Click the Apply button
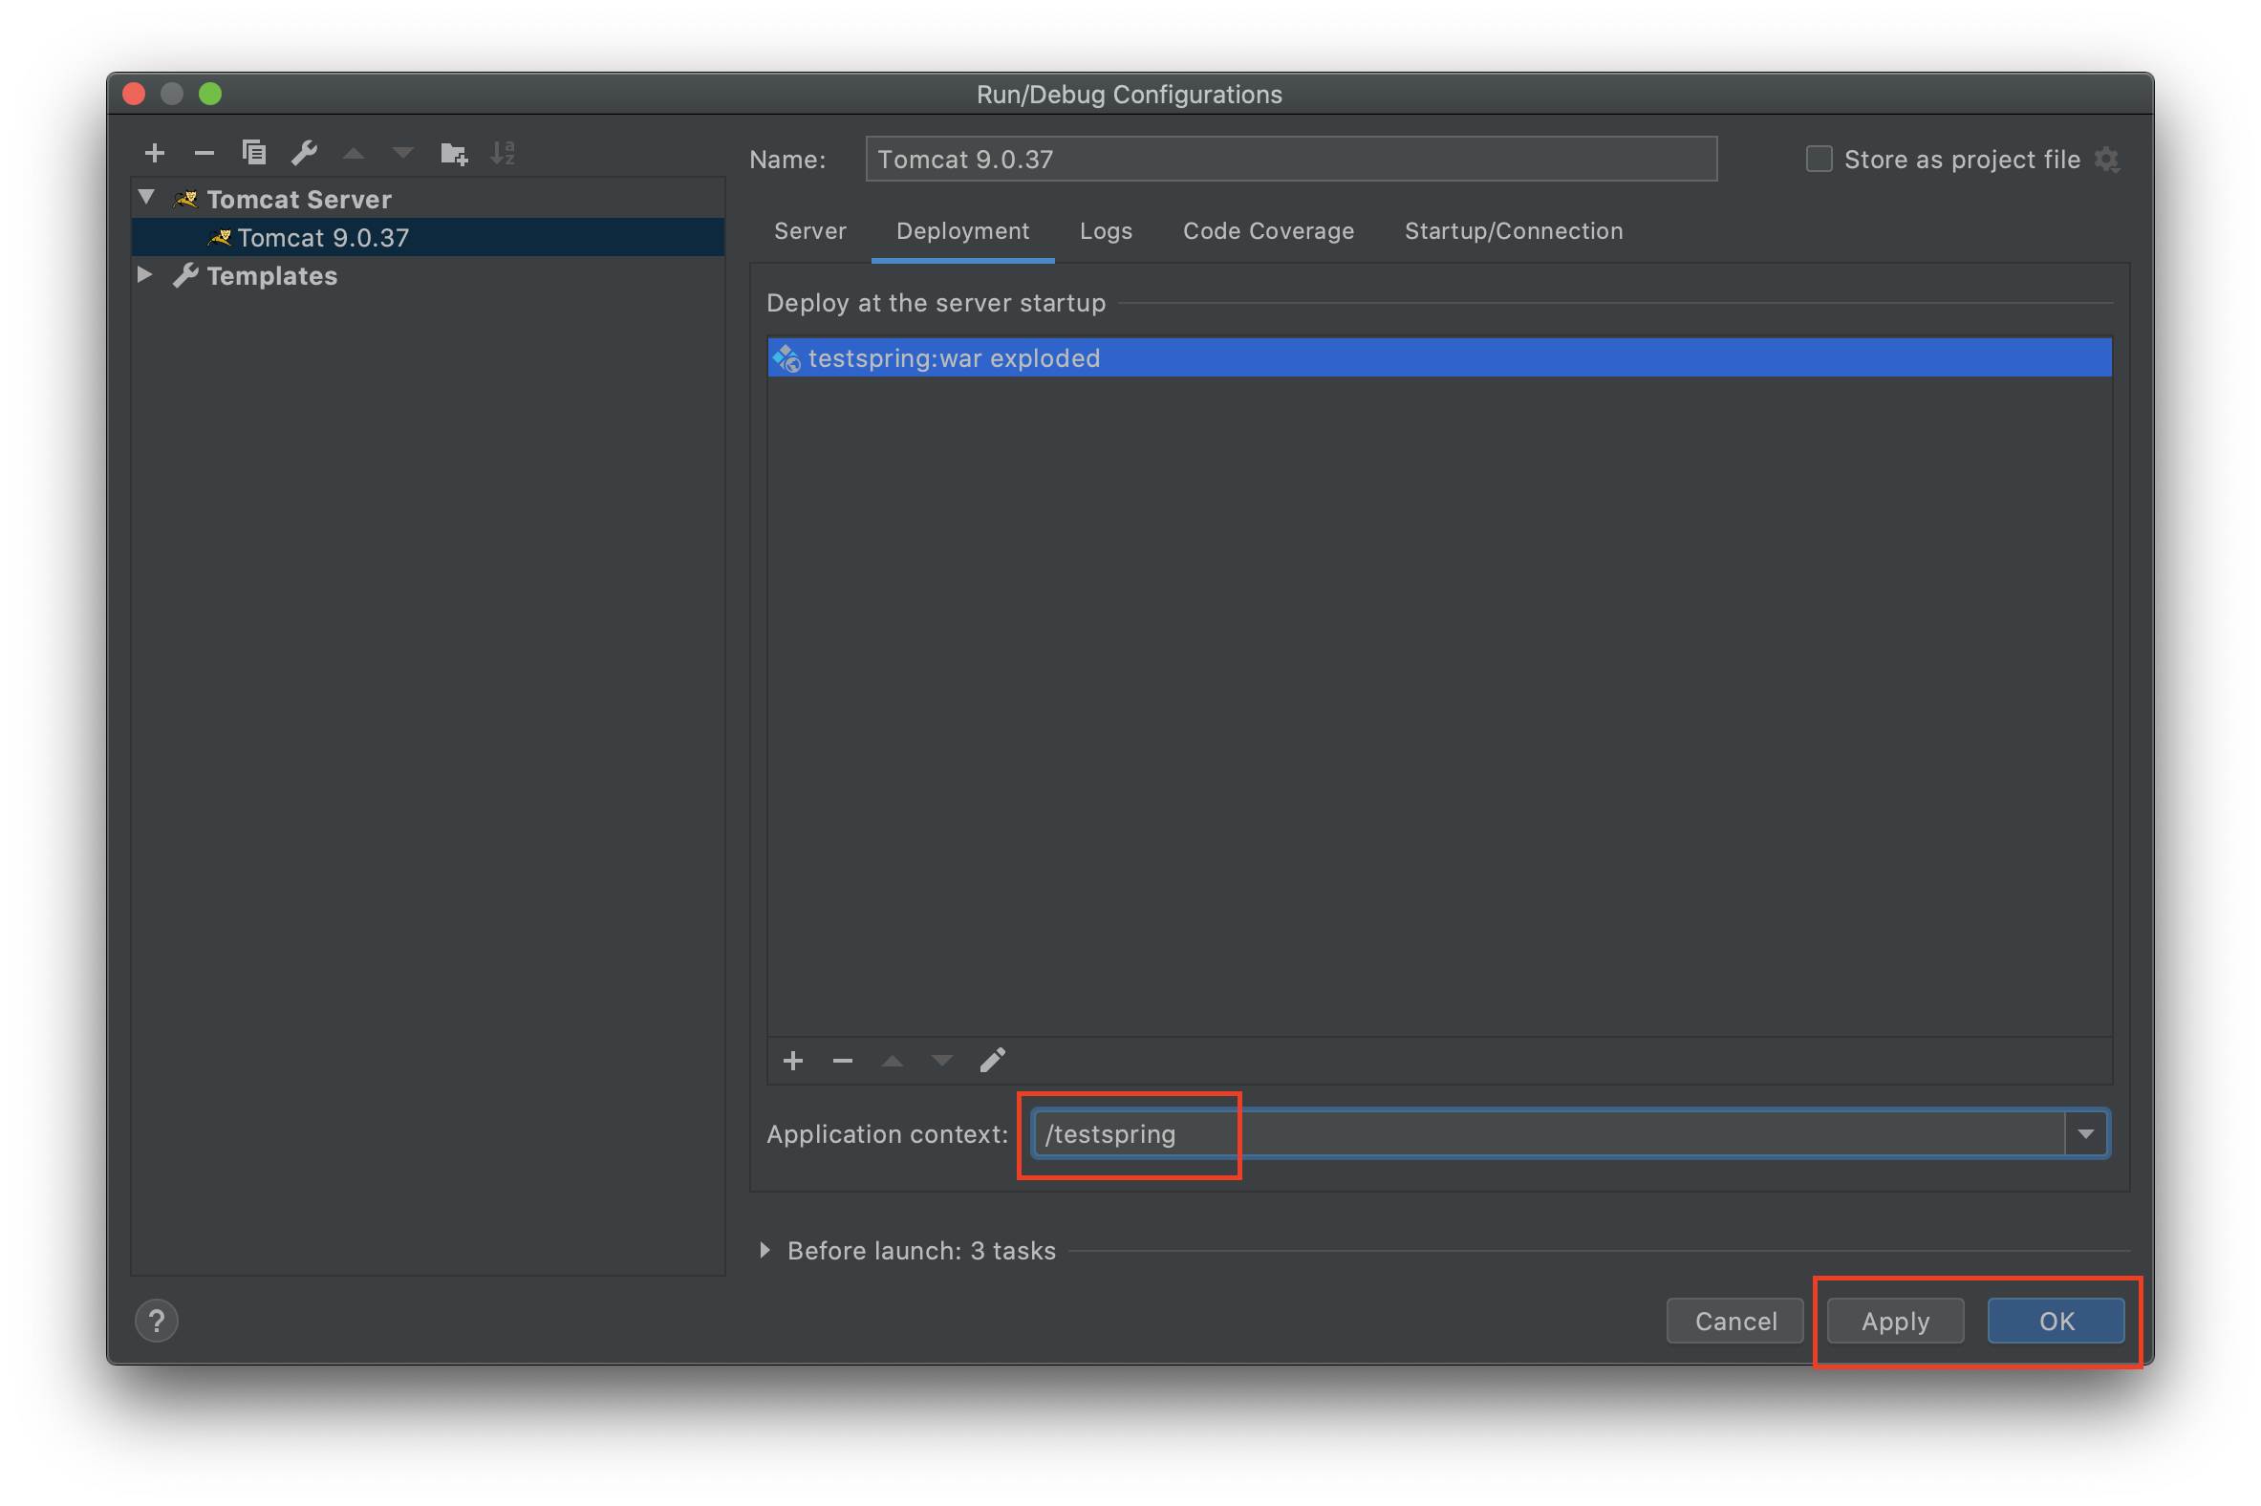Image resolution: width=2261 pixels, height=1506 pixels. click(1894, 1321)
